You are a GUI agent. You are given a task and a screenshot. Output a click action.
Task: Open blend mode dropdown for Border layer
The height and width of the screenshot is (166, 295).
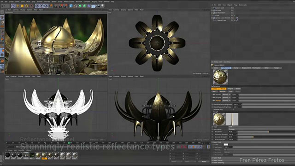pyautogui.click(x=226, y=95)
